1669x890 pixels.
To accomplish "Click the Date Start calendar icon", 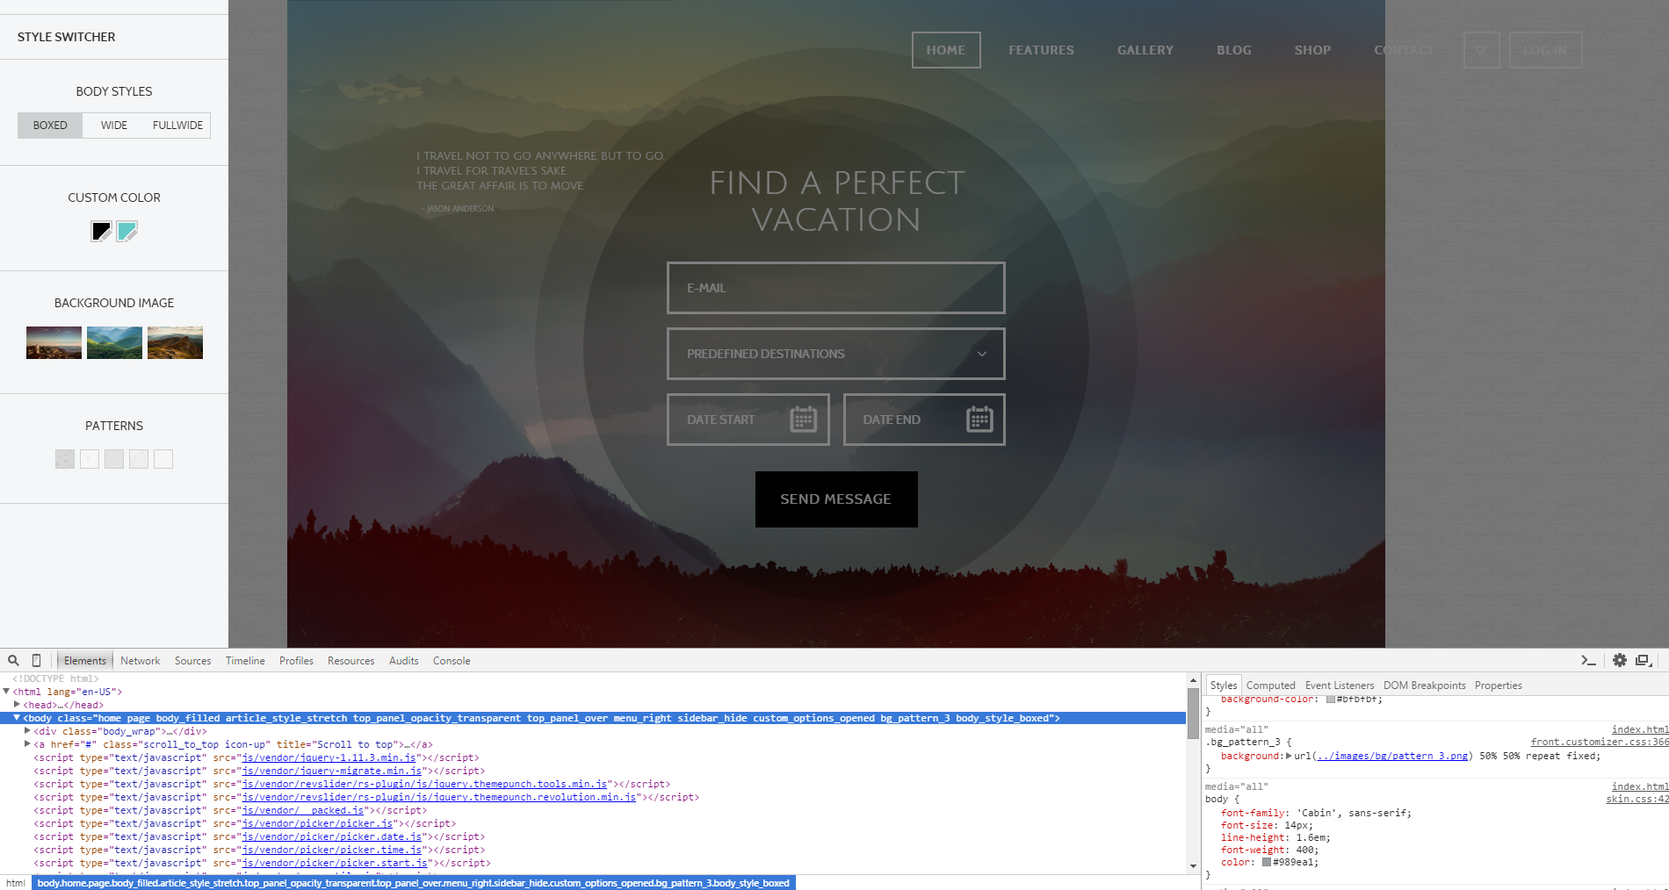I will coord(803,420).
